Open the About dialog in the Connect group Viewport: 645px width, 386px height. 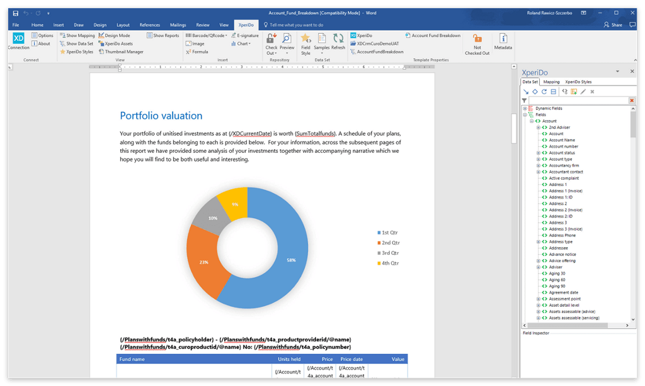point(41,43)
